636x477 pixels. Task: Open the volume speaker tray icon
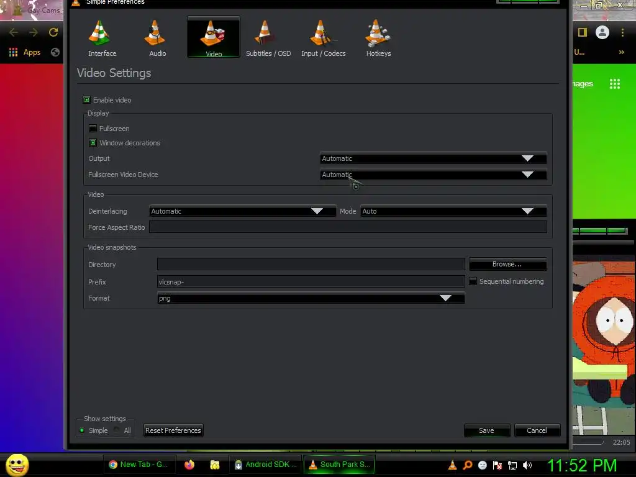527,465
